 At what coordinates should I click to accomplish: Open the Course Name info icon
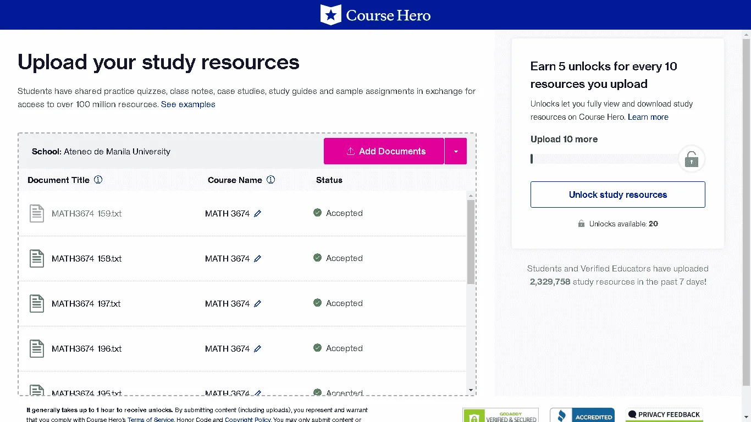coord(271,180)
